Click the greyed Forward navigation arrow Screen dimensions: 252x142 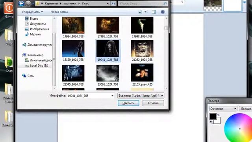coord(28,4)
